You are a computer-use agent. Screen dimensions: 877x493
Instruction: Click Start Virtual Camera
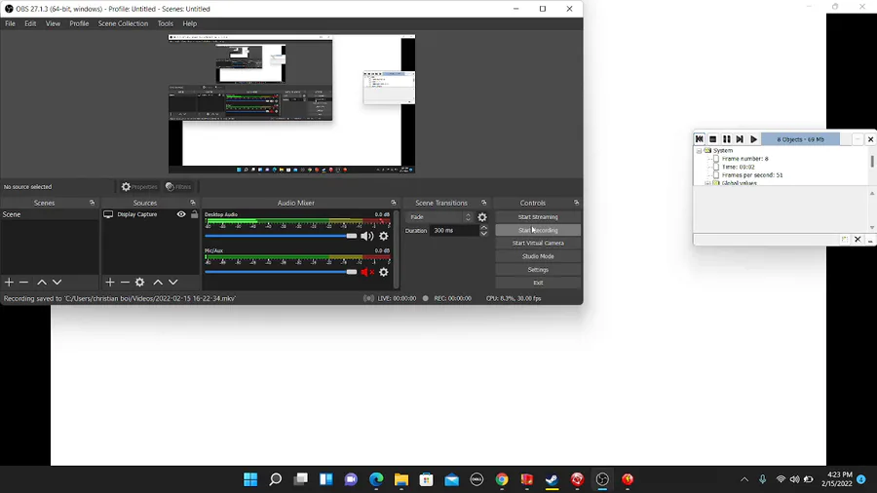[538, 244]
